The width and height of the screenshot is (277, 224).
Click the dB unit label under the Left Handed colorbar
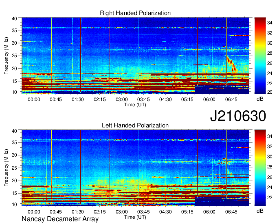point(260,211)
